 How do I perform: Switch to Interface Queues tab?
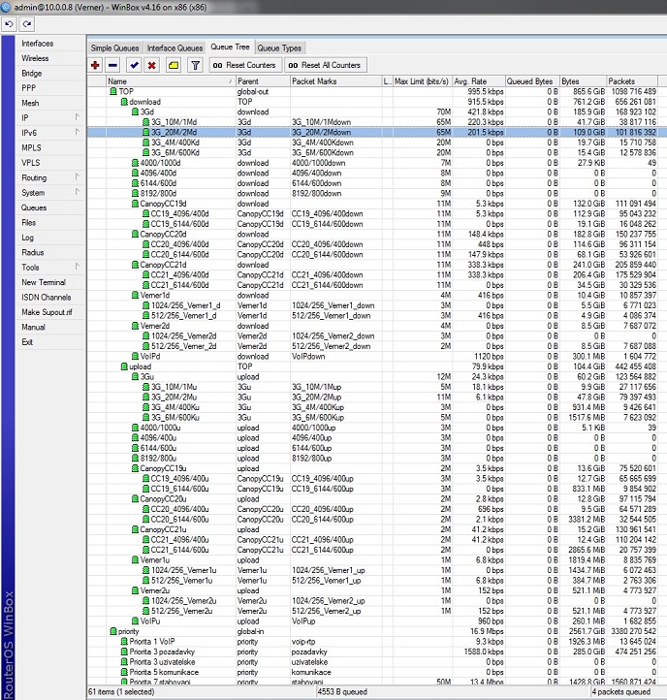click(x=175, y=48)
